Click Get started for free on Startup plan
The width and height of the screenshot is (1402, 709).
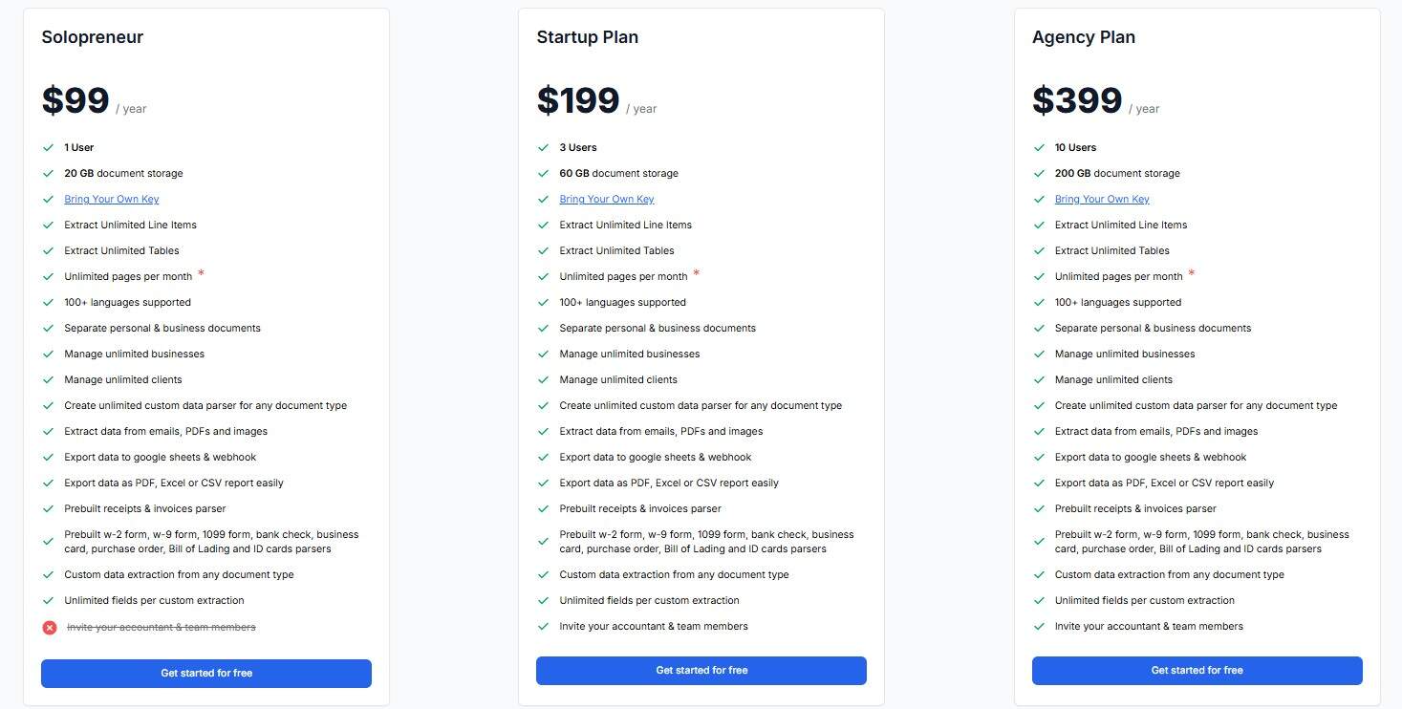click(x=701, y=670)
